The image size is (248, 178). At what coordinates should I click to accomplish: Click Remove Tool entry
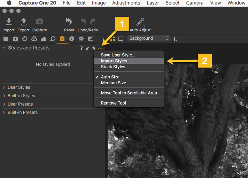coord(113,103)
